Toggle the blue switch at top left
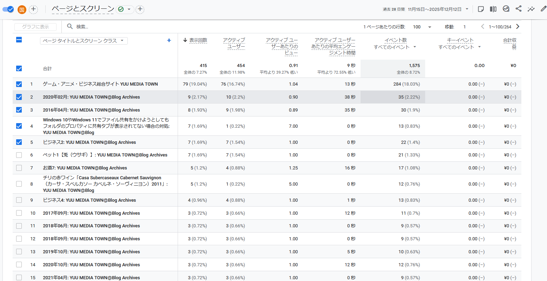 point(8,9)
